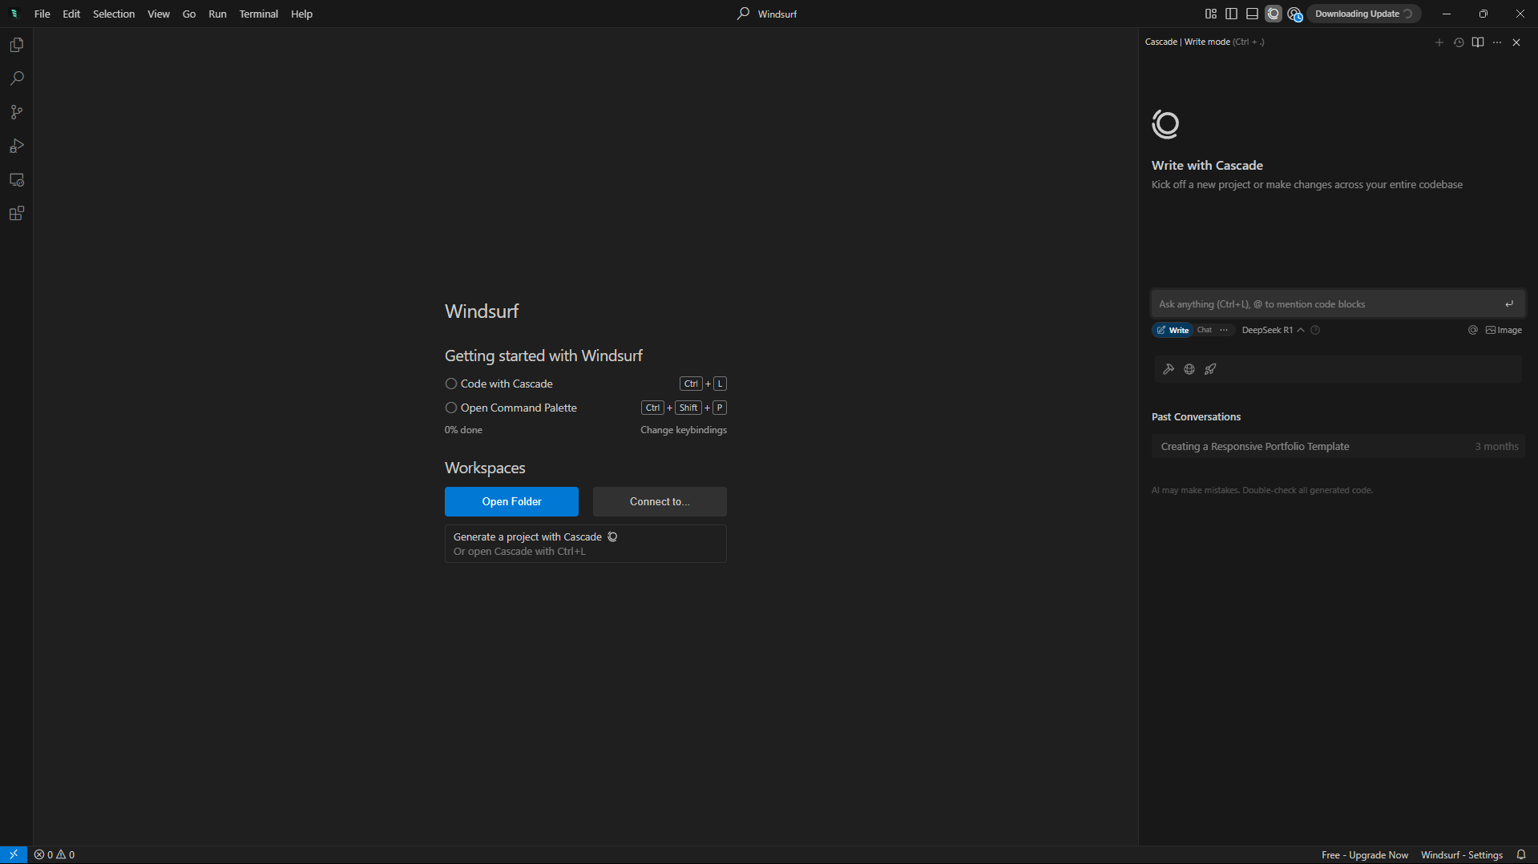Attach an Image to Cascade prompt
This screenshot has height=864, width=1538.
click(1504, 330)
